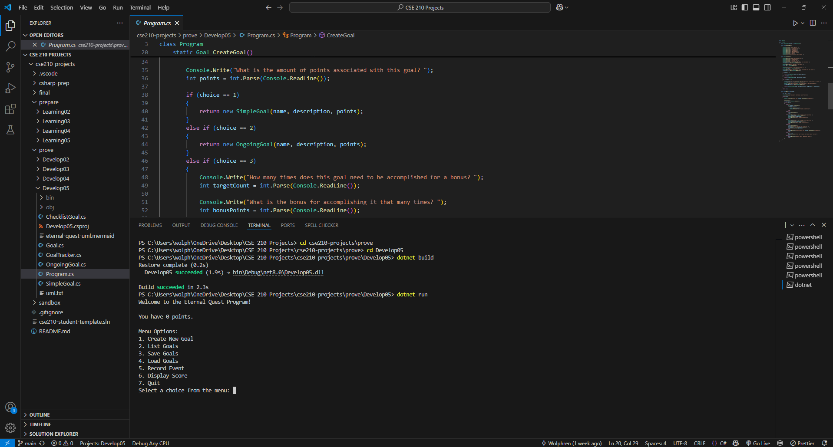Split the editor to the right

click(x=813, y=23)
